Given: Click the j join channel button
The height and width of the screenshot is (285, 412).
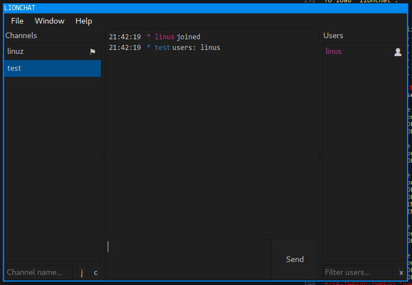Looking at the screenshot, I should pos(82,273).
